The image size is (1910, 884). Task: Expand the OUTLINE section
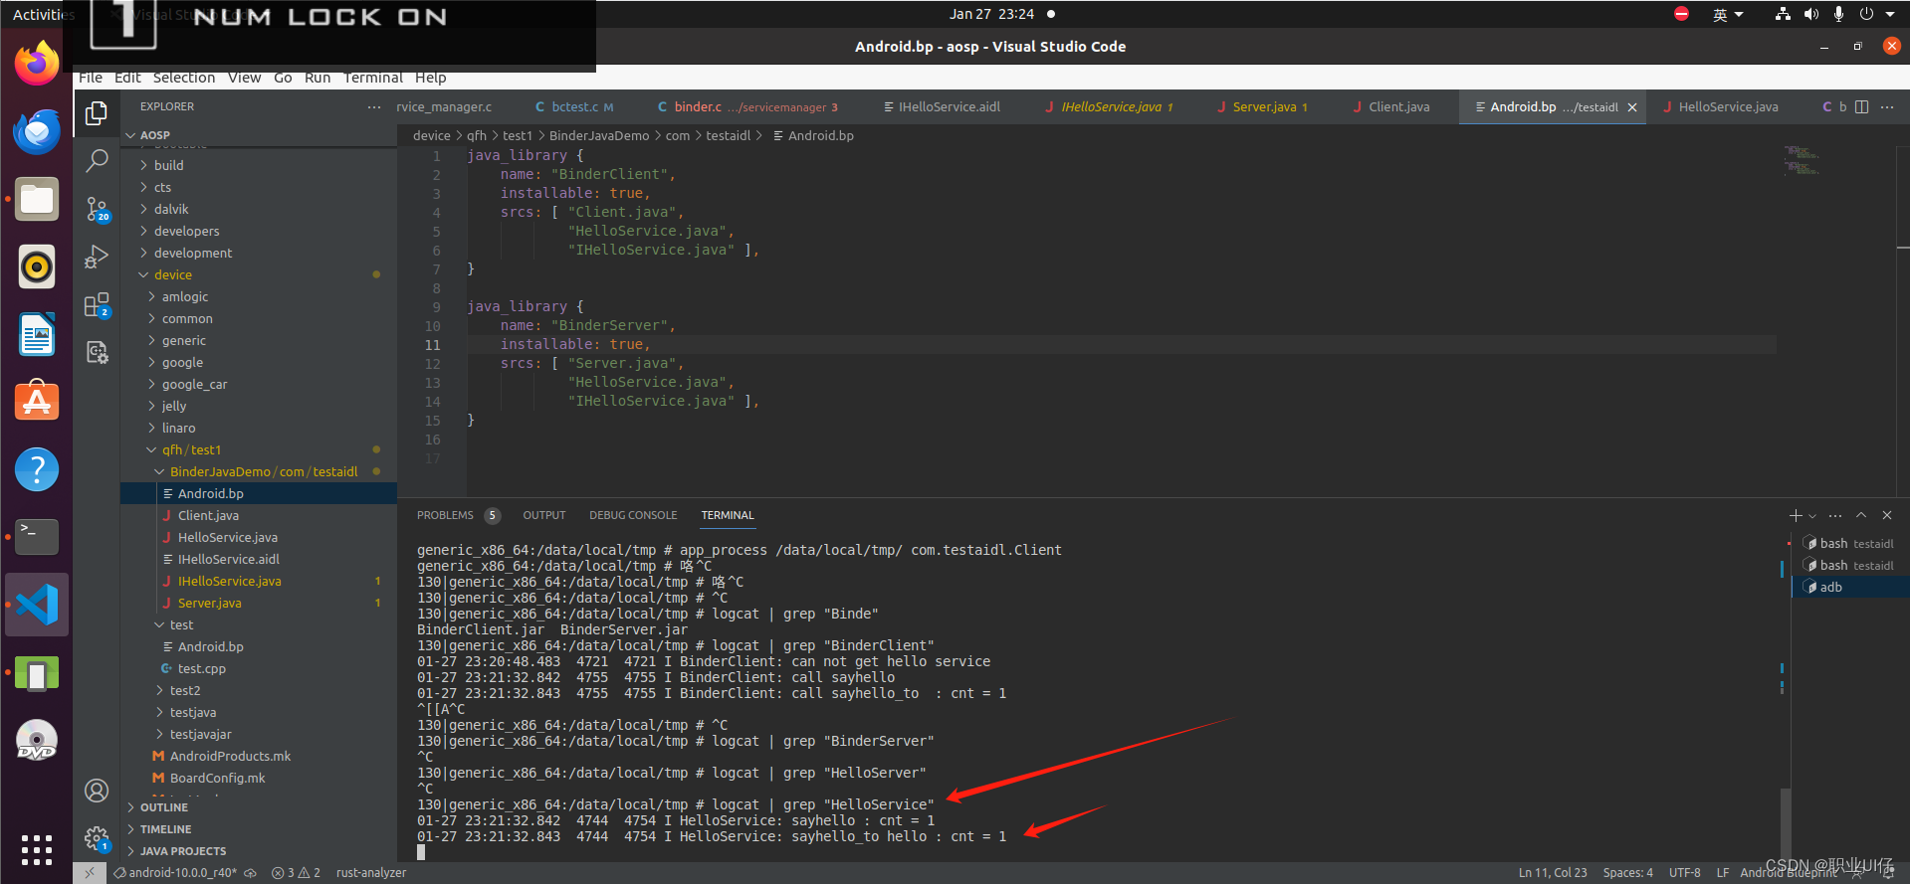click(x=163, y=807)
